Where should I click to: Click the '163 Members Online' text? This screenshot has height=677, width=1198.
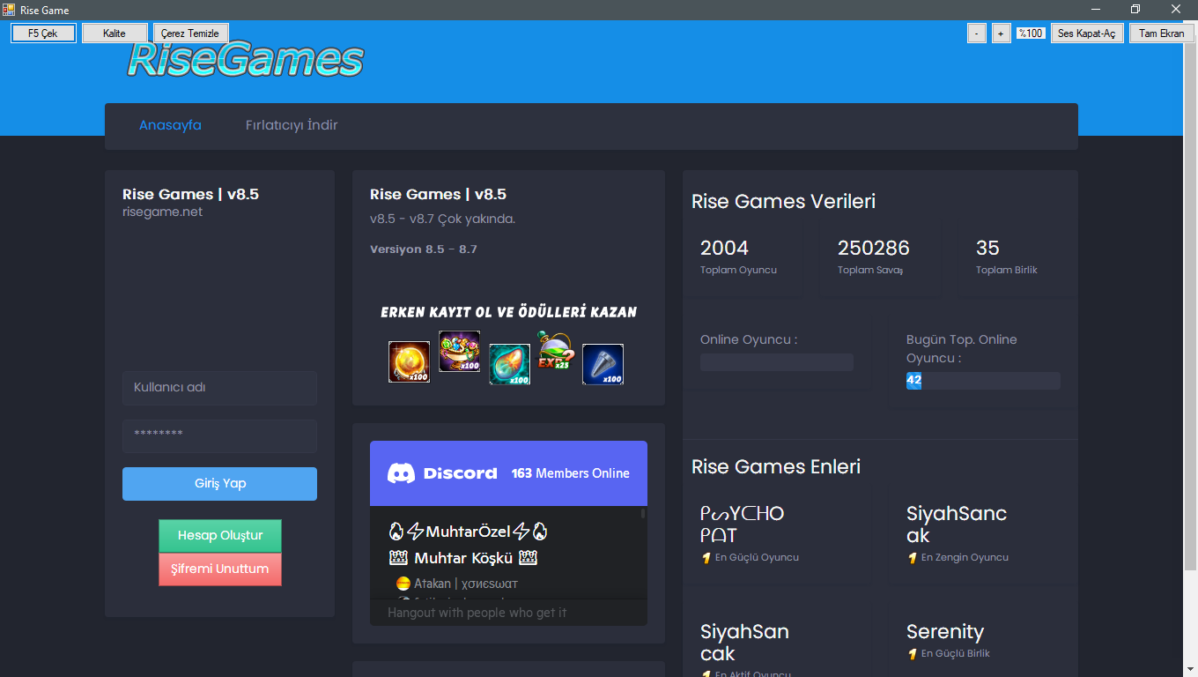point(571,473)
